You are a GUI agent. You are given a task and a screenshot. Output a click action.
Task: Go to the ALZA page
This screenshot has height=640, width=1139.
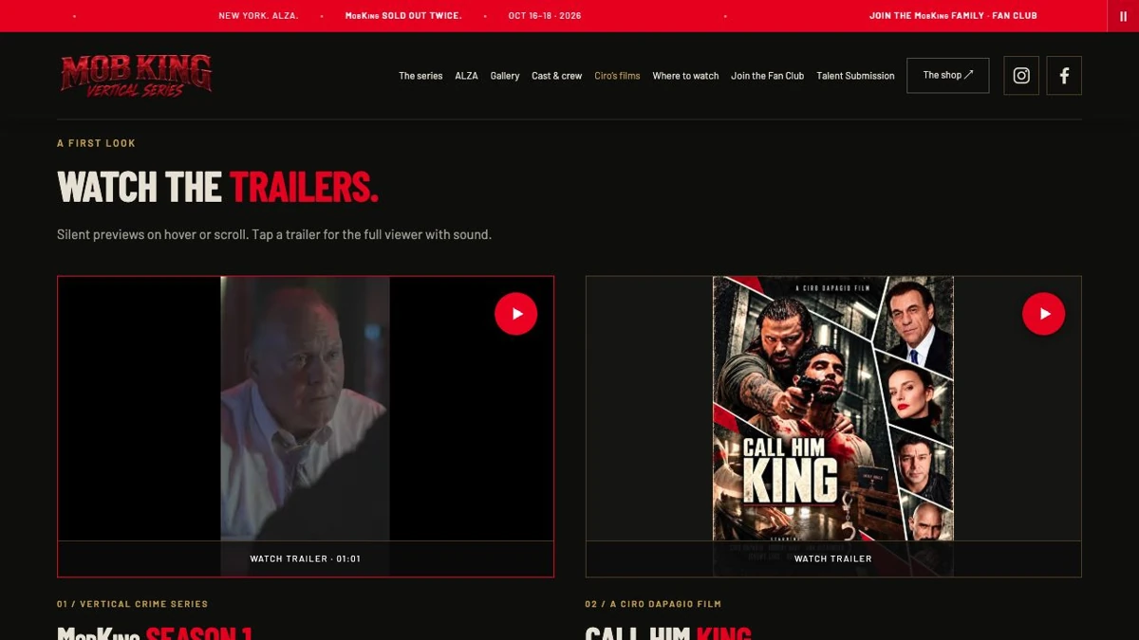(466, 76)
